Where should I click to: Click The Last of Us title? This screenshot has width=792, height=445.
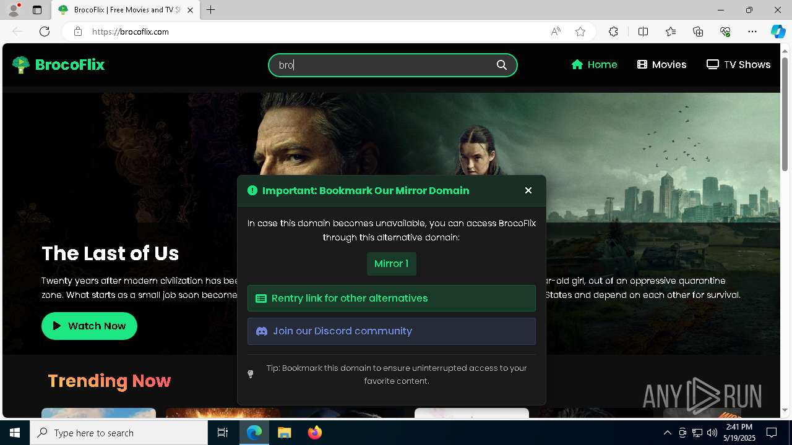pos(110,253)
